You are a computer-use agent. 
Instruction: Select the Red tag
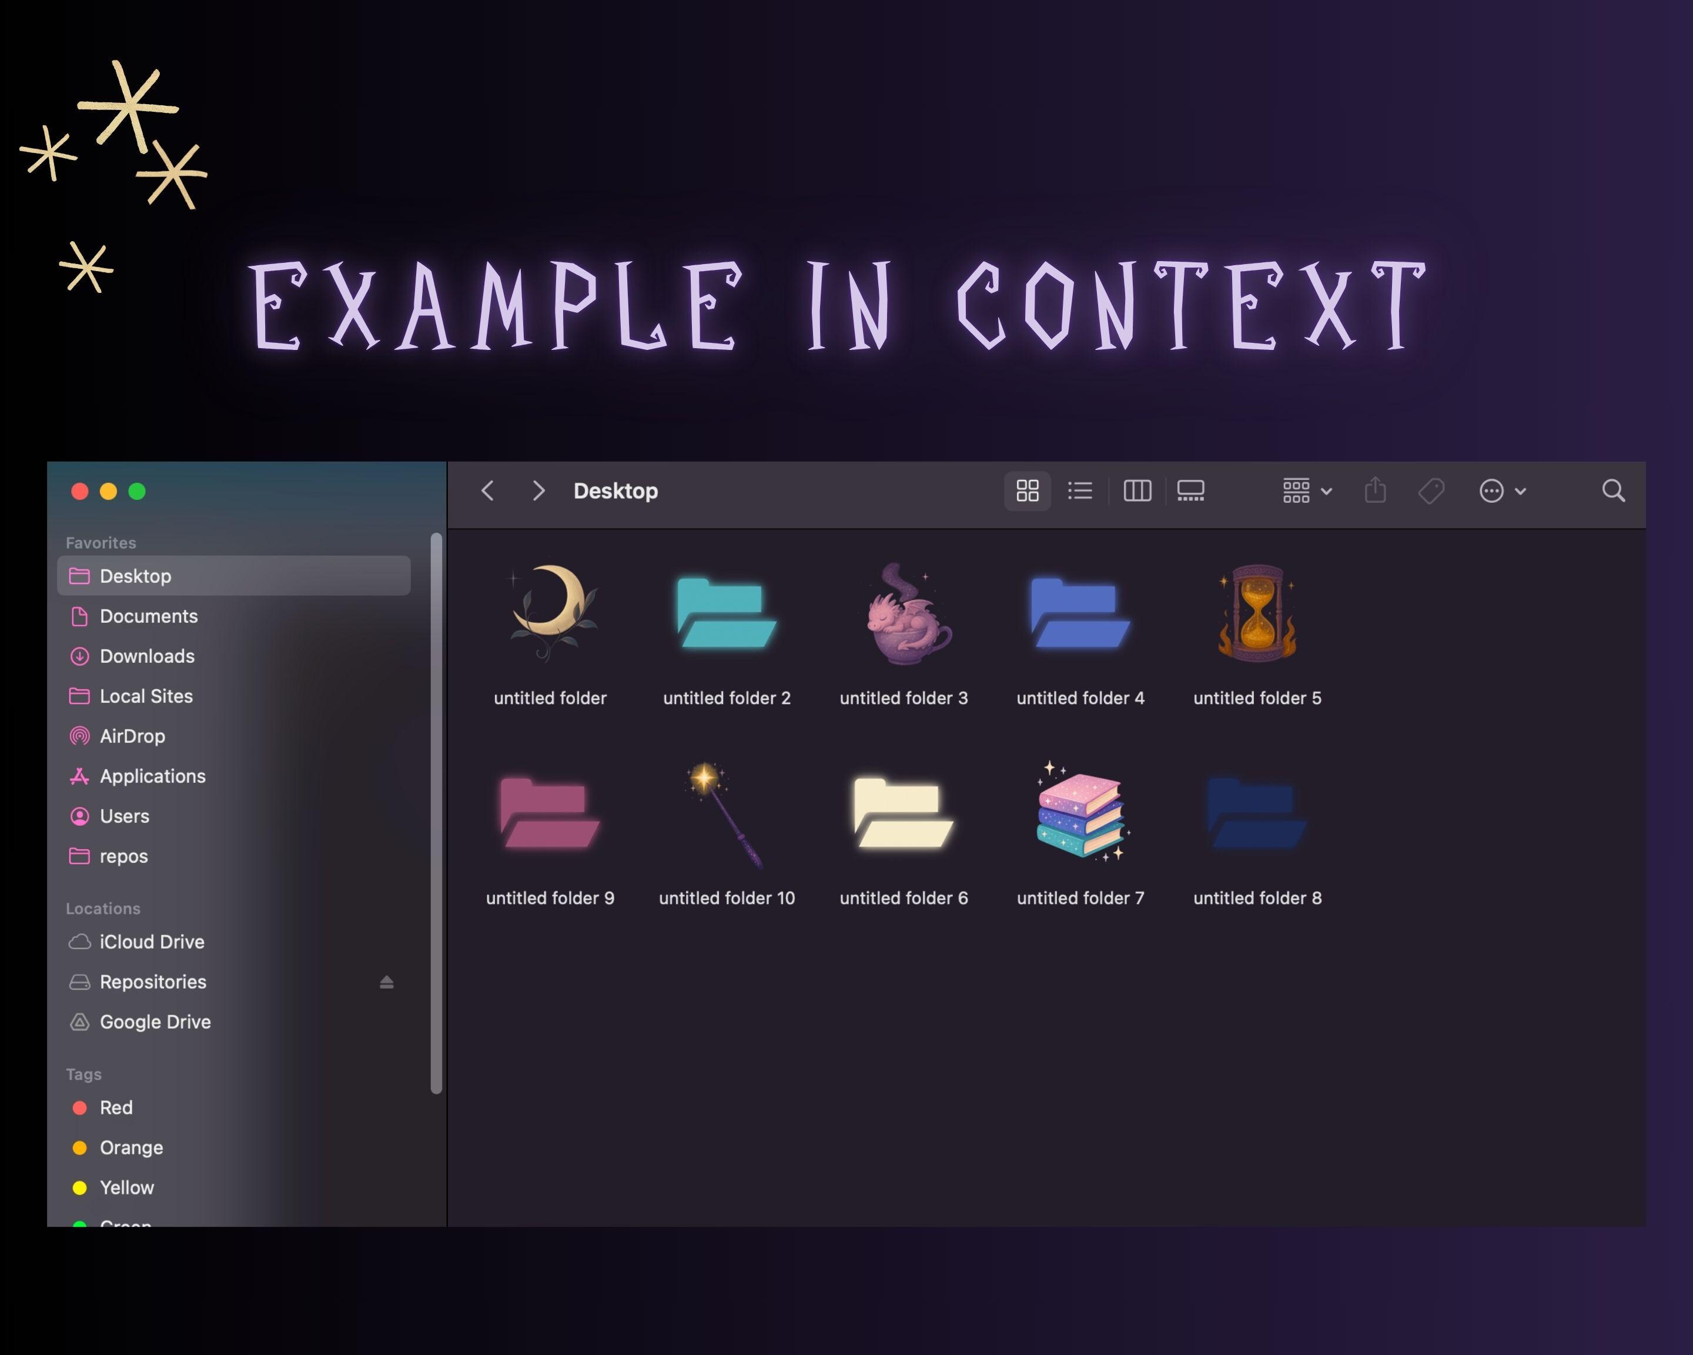234,1107
